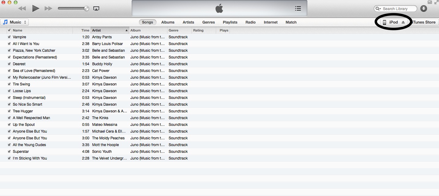This screenshot has height=196, width=439.
Task: Click the header check-all column
Action: 9,30
